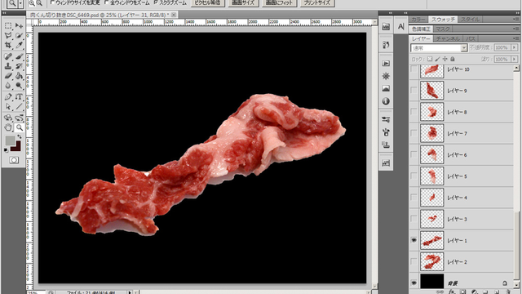This screenshot has width=522, height=294.
Task: Select the 色調補正 tab
Action: [x=421, y=29]
